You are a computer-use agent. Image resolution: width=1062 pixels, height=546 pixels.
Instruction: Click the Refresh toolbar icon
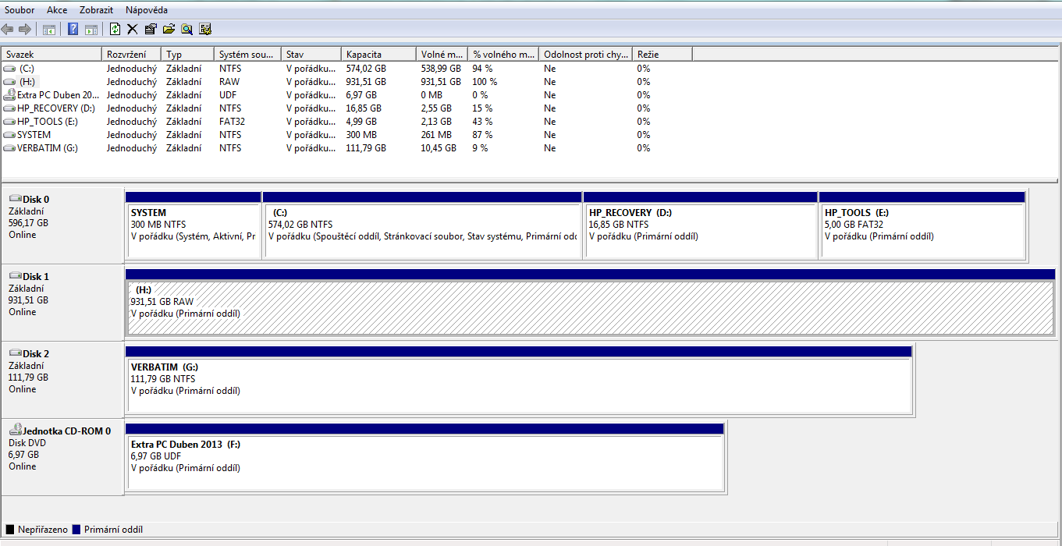tap(115, 29)
